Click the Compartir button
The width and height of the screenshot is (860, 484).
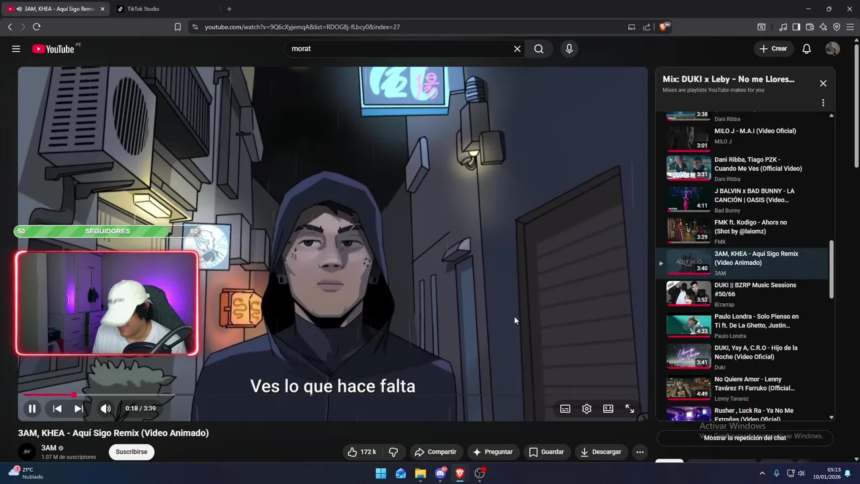point(435,452)
